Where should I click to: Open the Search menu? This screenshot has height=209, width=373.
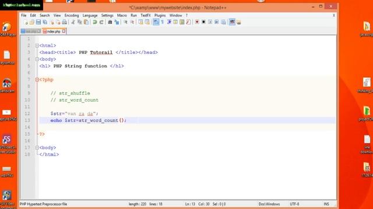(x=44, y=16)
